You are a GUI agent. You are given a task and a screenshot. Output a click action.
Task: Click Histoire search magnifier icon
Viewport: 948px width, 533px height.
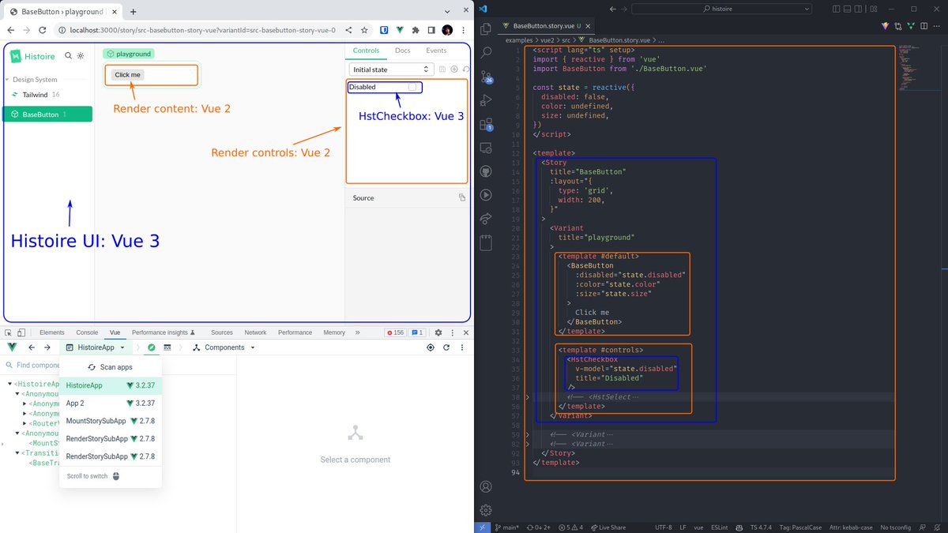pyautogui.click(x=69, y=56)
